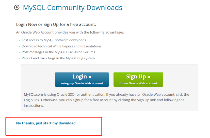This screenshot has width=210, height=138.
Task: Click 'for an Oracle Web account' subtitle text
Action: 138,83
